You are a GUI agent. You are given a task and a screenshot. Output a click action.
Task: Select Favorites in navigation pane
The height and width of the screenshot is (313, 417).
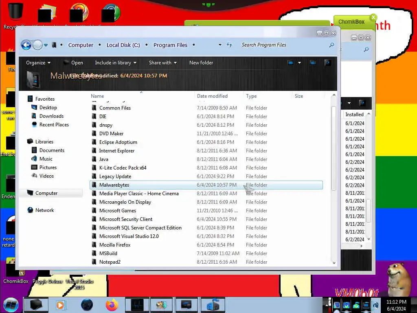coord(45,99)
